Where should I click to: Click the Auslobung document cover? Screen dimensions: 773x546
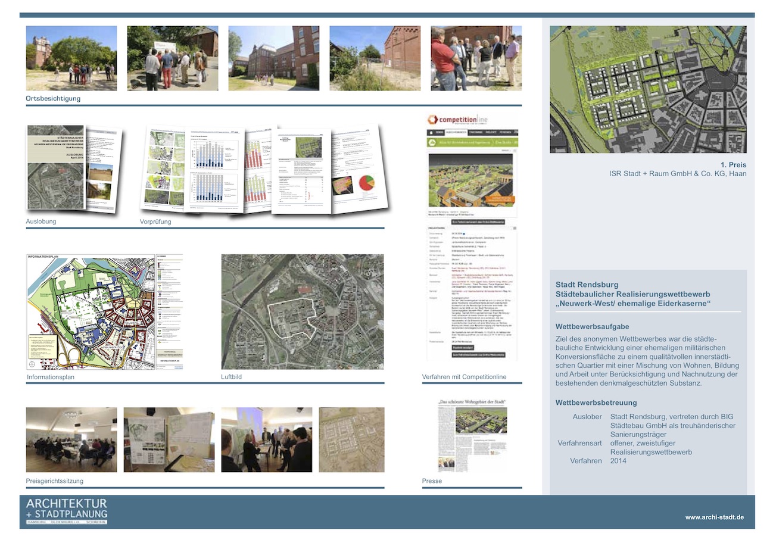(x=56, y=167)
